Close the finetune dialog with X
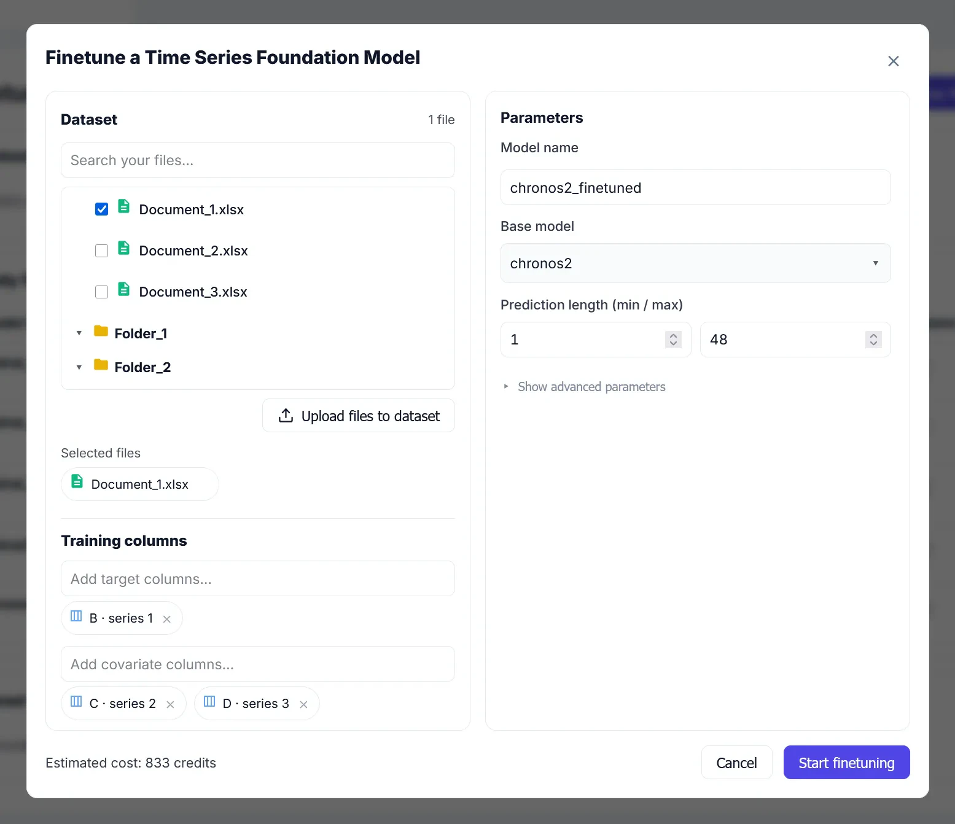 893,61
